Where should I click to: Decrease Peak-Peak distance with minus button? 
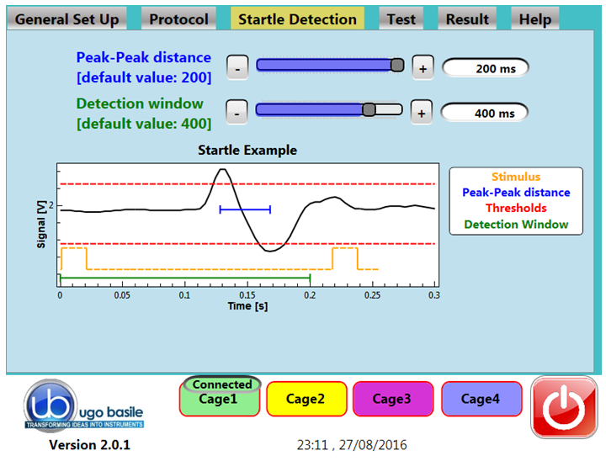coord(238,67)
